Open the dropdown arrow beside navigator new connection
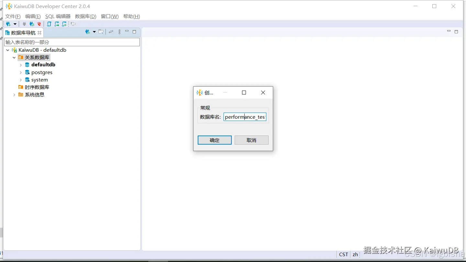Viewport: 466px width, 262px height. pos(94,32)
